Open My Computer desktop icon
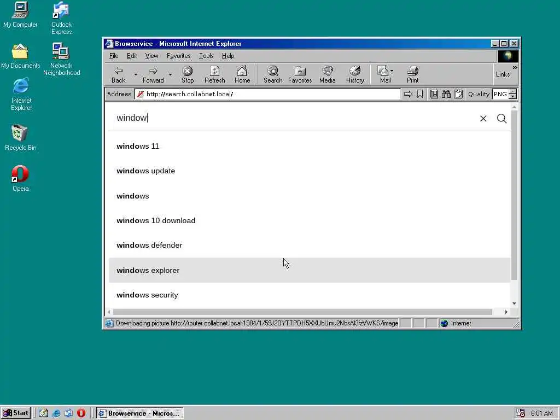This screenshot has width=560, height=420. 20,15
